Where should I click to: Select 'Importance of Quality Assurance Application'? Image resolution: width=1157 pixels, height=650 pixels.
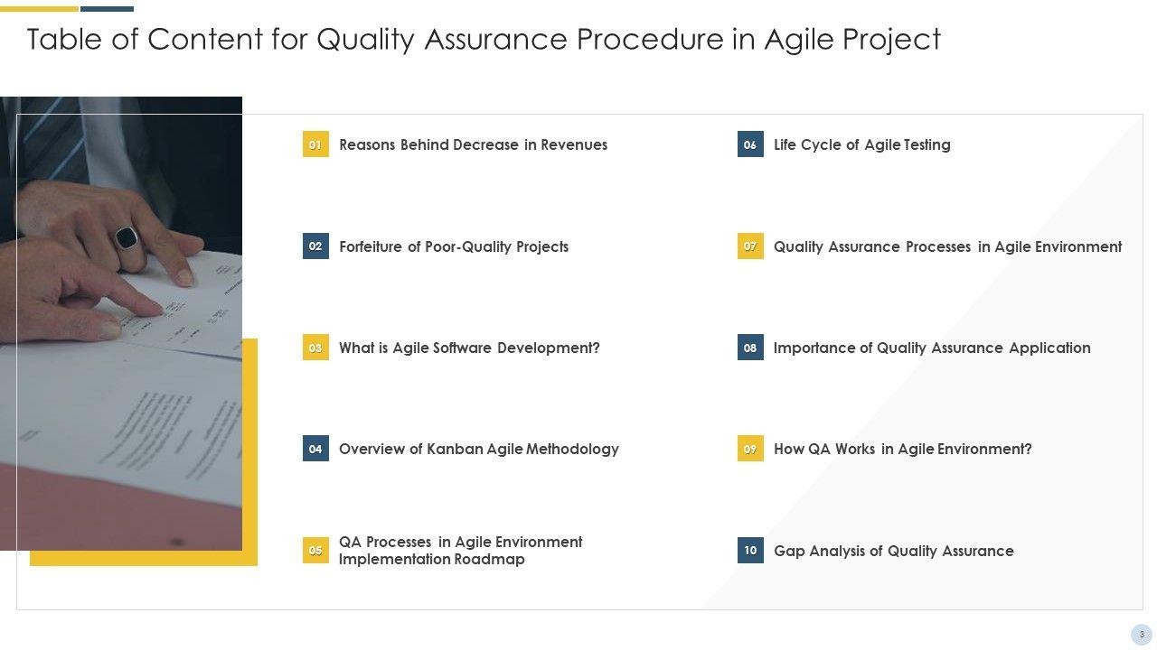point(932,348)
